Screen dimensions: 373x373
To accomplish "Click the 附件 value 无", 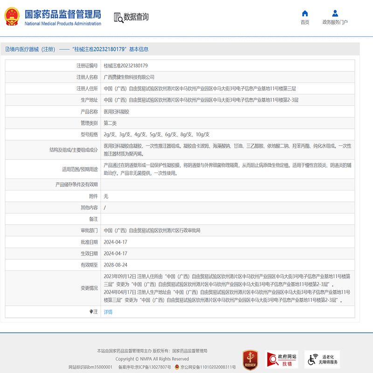I will [106, 196].
